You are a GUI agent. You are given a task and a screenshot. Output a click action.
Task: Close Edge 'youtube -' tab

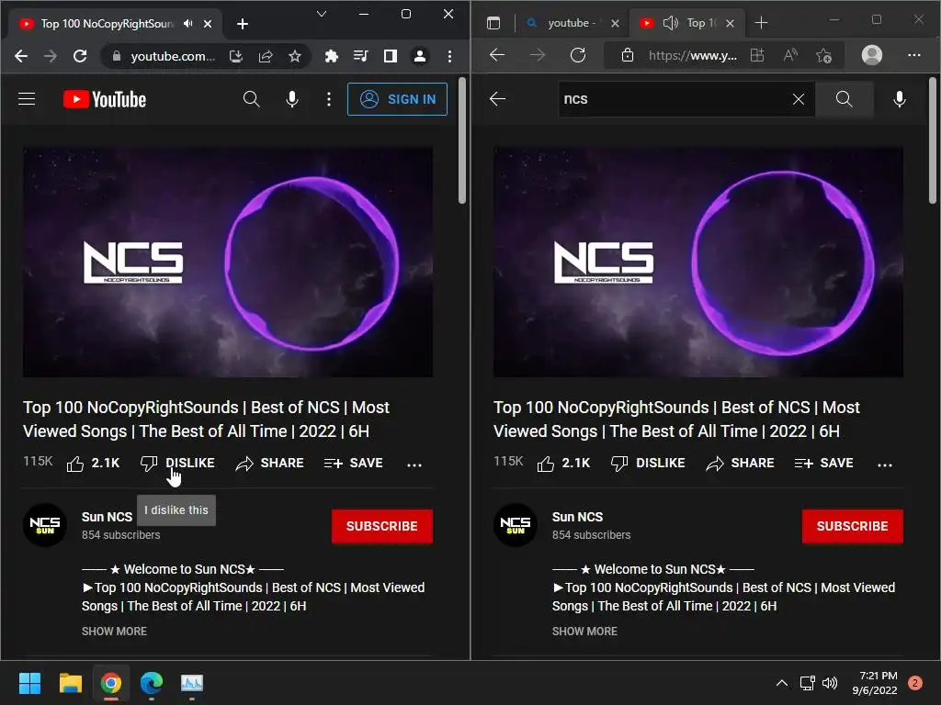click(x=615, y=23)
